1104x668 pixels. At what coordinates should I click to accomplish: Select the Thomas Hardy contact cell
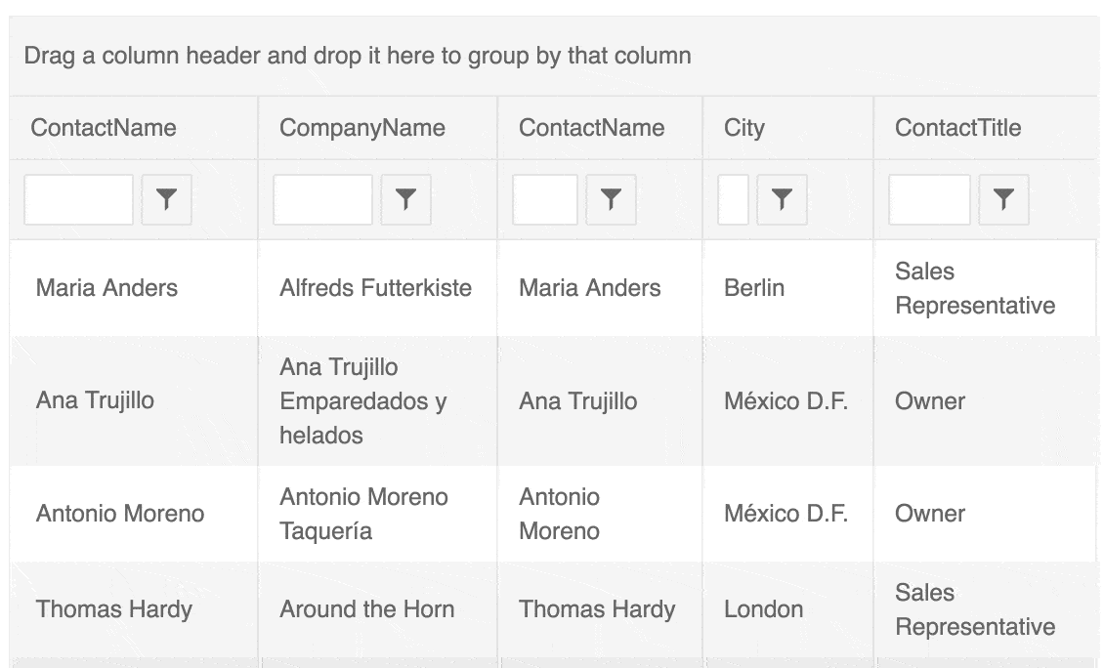click(113, 608)
